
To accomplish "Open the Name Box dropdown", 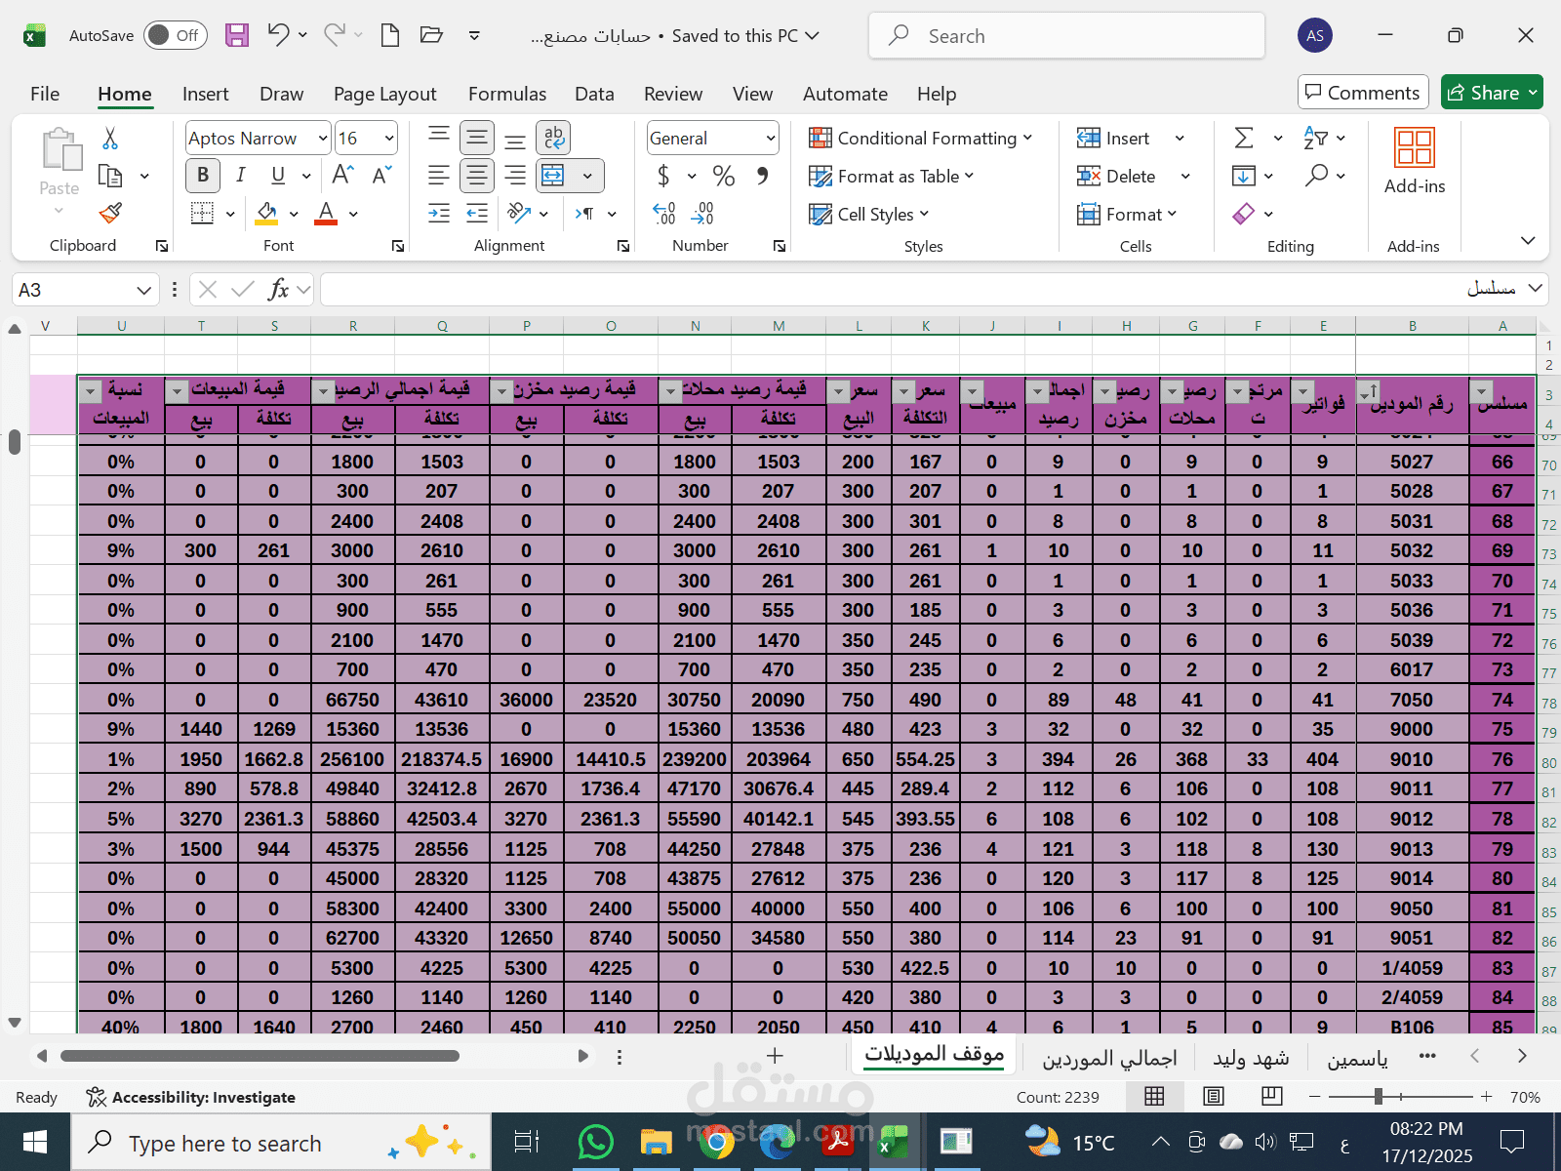I will (143, 290).
